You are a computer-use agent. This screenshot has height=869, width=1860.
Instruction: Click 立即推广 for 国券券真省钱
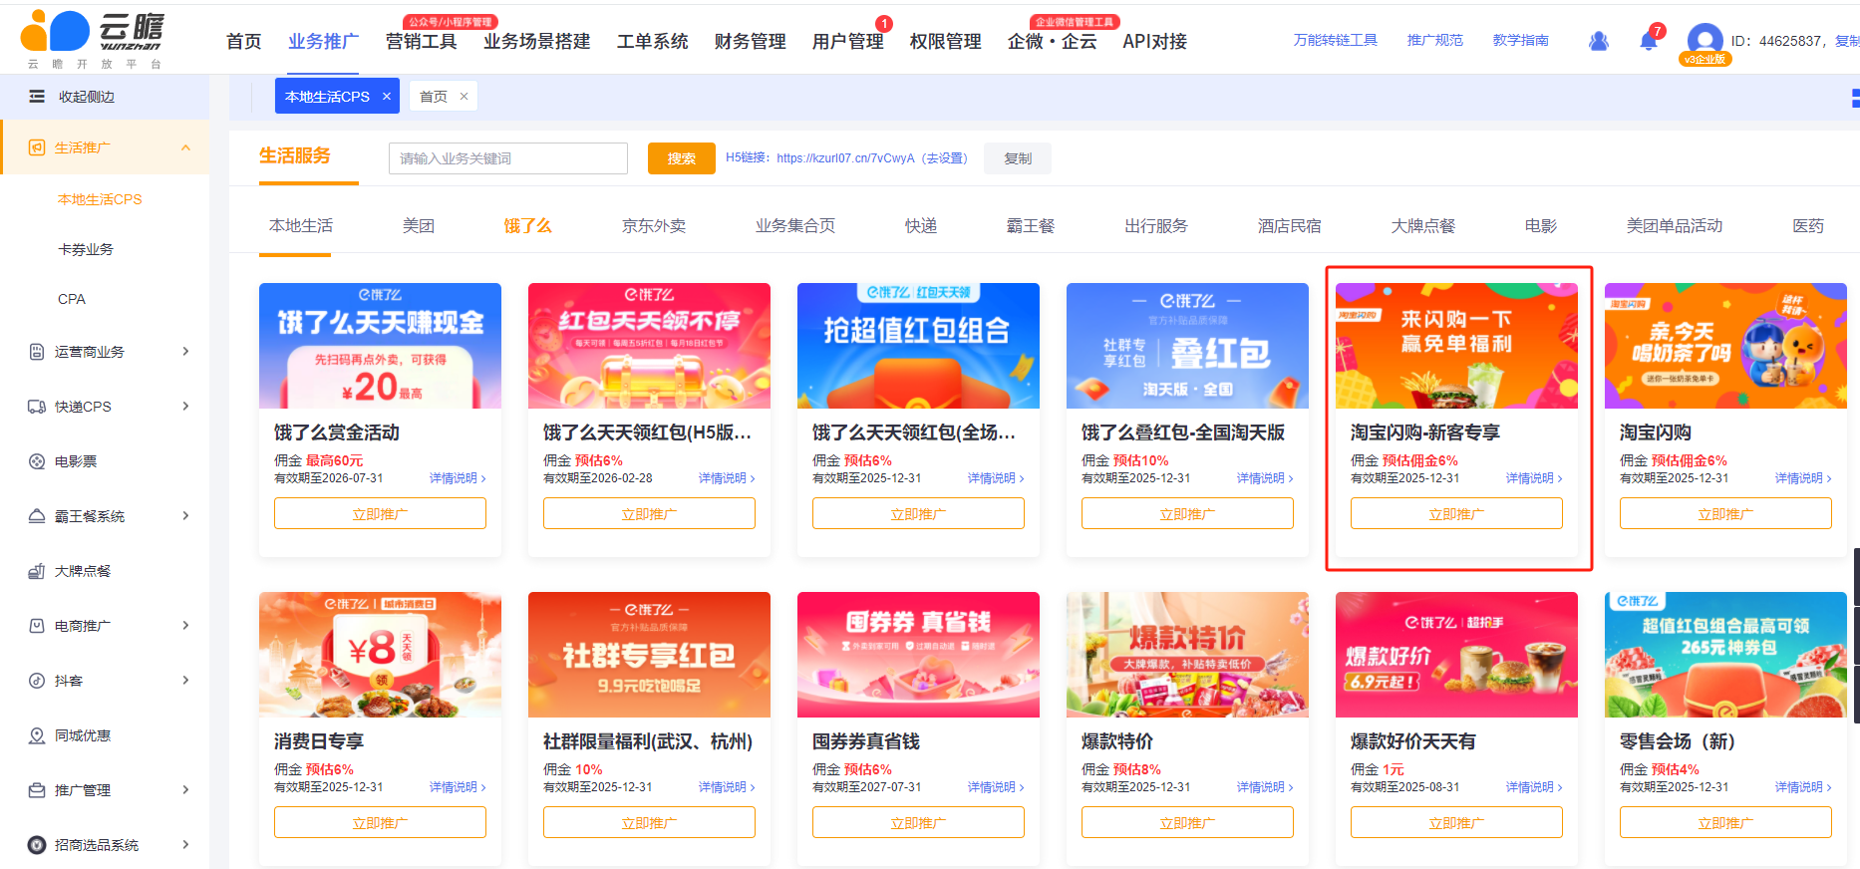(x=918, y=823)
